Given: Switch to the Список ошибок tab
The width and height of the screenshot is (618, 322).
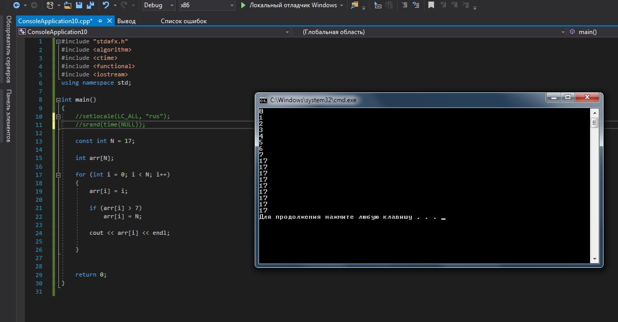Looking at the screenshot, I should click(x=183, y=21).
